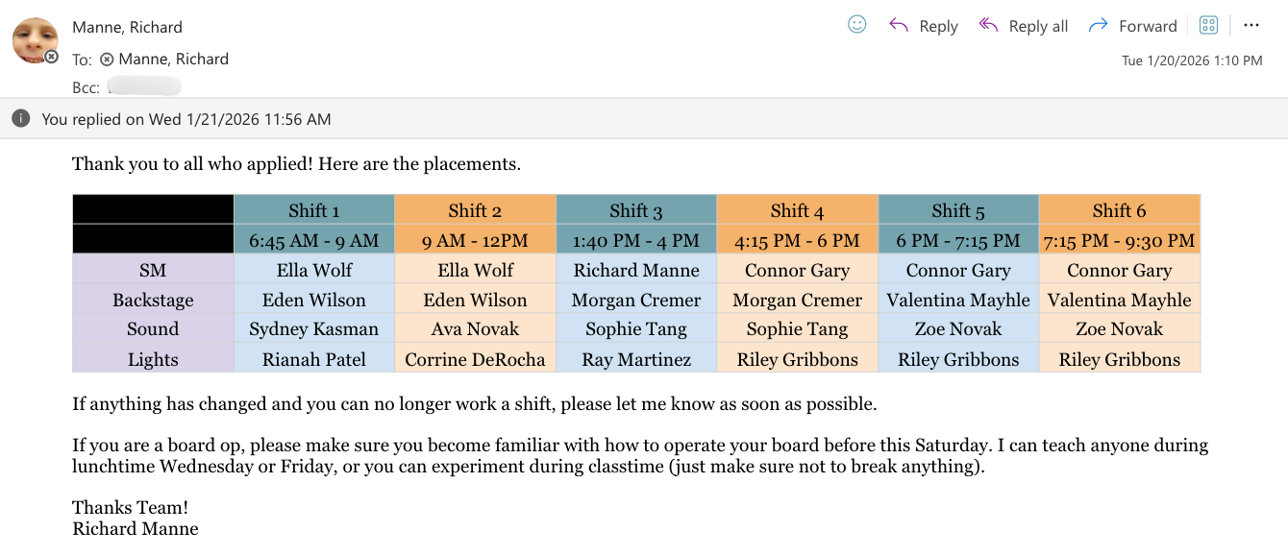
Task: Click the sender's profile photo
Action: point(34,40)
